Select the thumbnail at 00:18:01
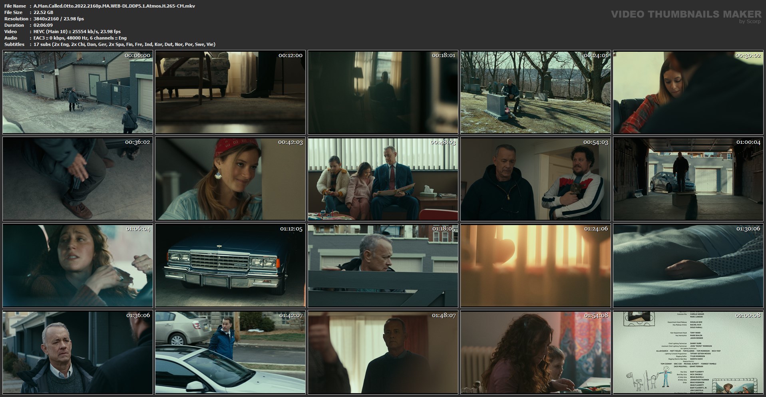Screen dimensions: 766x397 [383, 92]
